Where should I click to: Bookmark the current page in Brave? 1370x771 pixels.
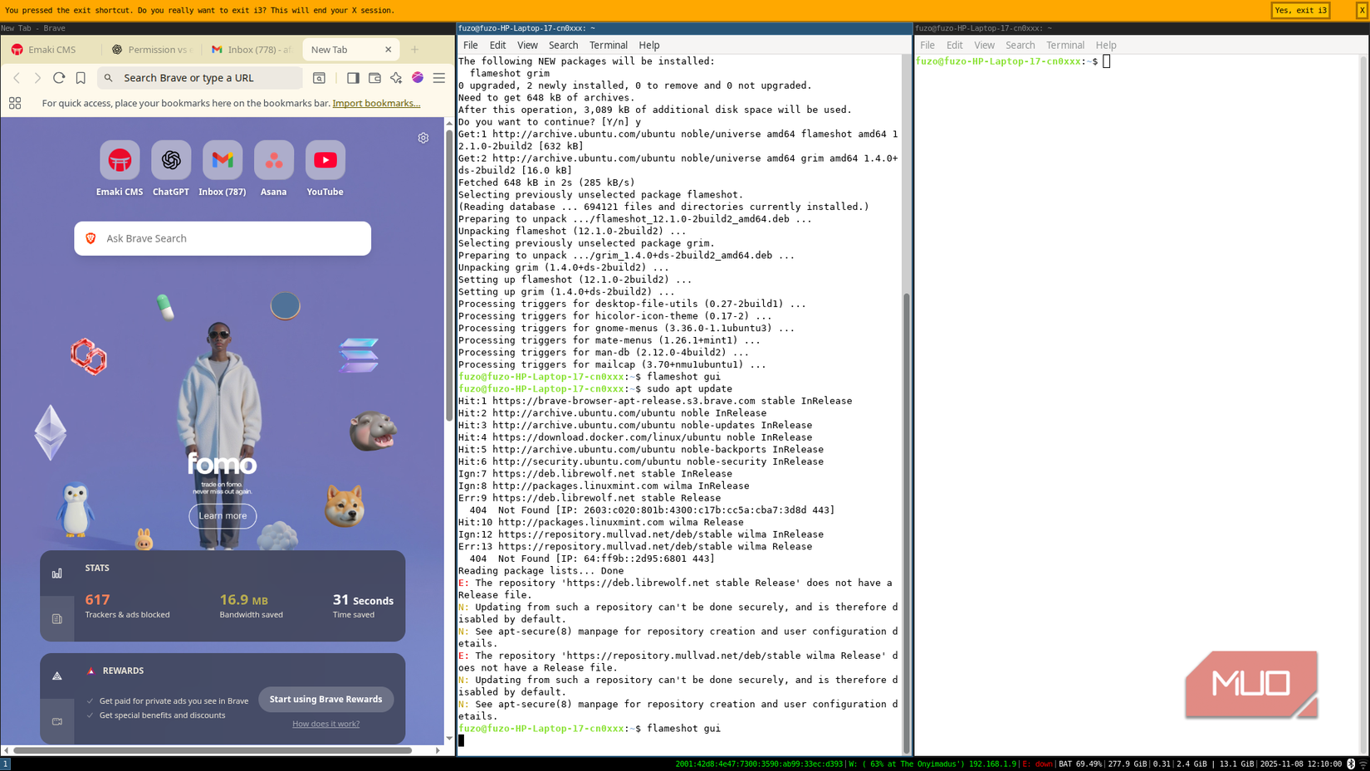click(79, 77)
